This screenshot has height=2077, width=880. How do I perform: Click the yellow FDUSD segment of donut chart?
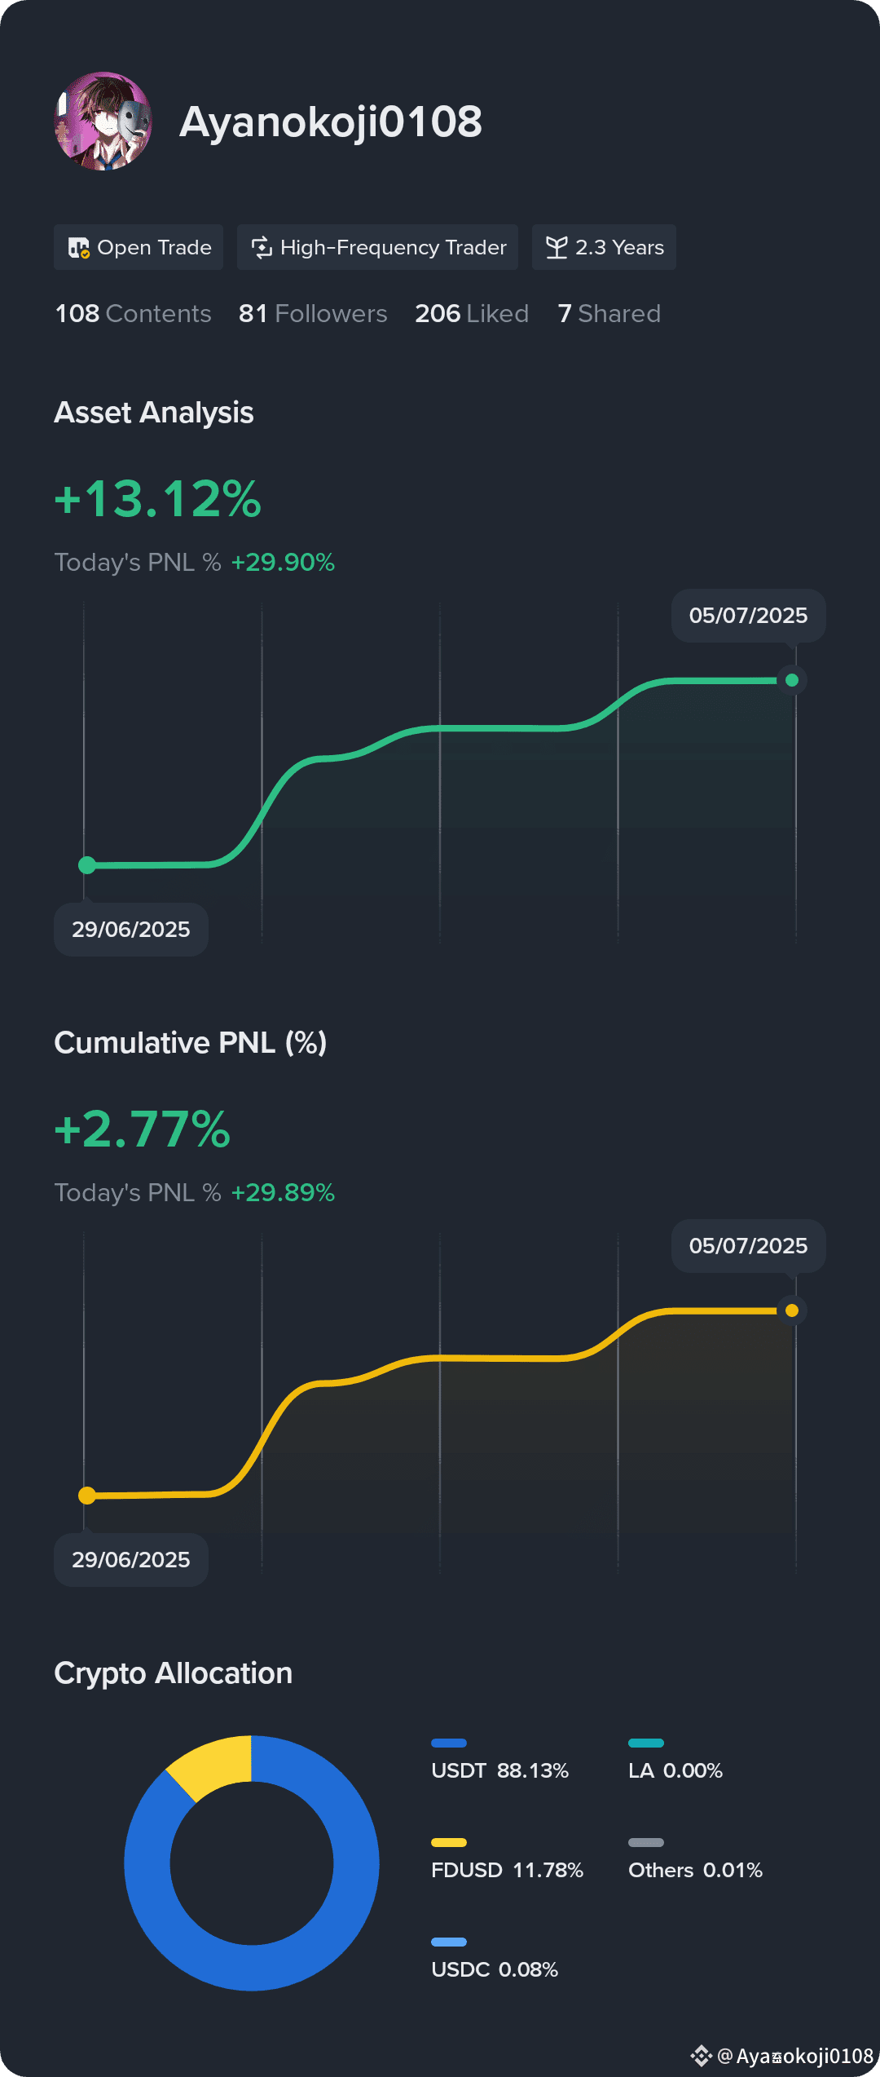213,1764
